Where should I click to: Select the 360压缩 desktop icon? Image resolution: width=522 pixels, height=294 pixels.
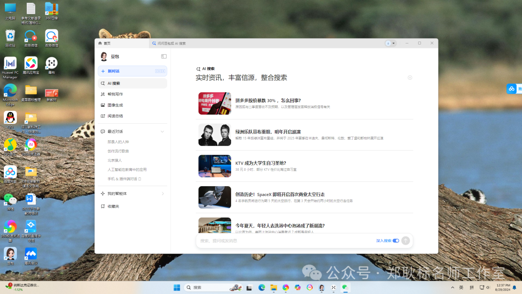(52, 11)
